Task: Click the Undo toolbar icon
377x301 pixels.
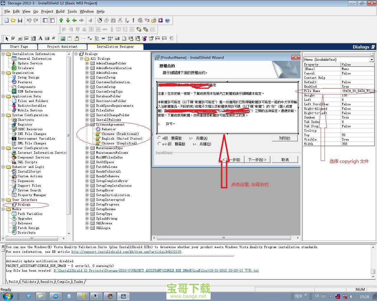Action: pos(29,20)
